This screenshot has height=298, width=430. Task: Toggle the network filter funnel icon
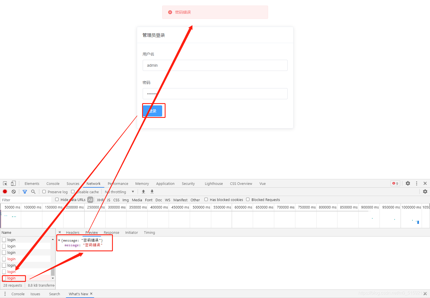(25, 192)
